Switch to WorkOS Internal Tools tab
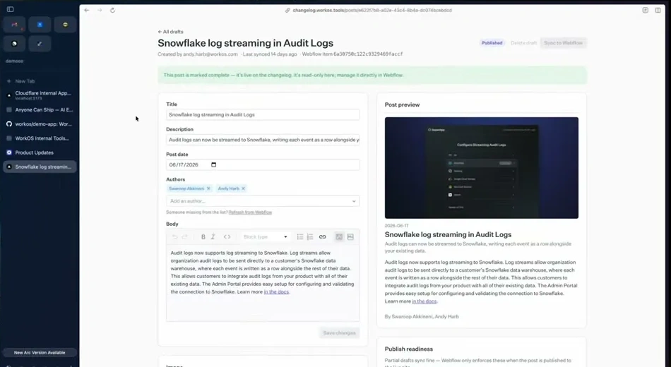Screen dimensions: 671x367 (x=40, y=138)
